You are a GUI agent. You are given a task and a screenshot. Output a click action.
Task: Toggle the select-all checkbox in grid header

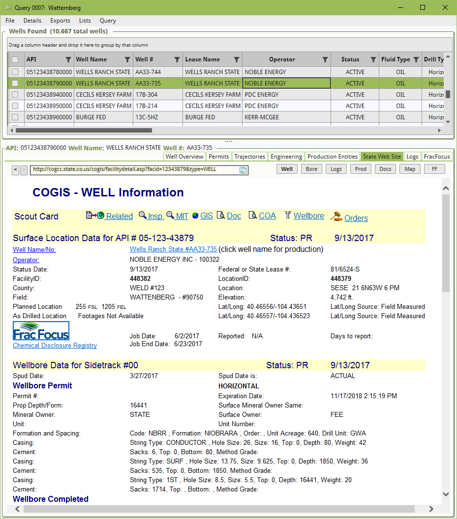(15, 59)
